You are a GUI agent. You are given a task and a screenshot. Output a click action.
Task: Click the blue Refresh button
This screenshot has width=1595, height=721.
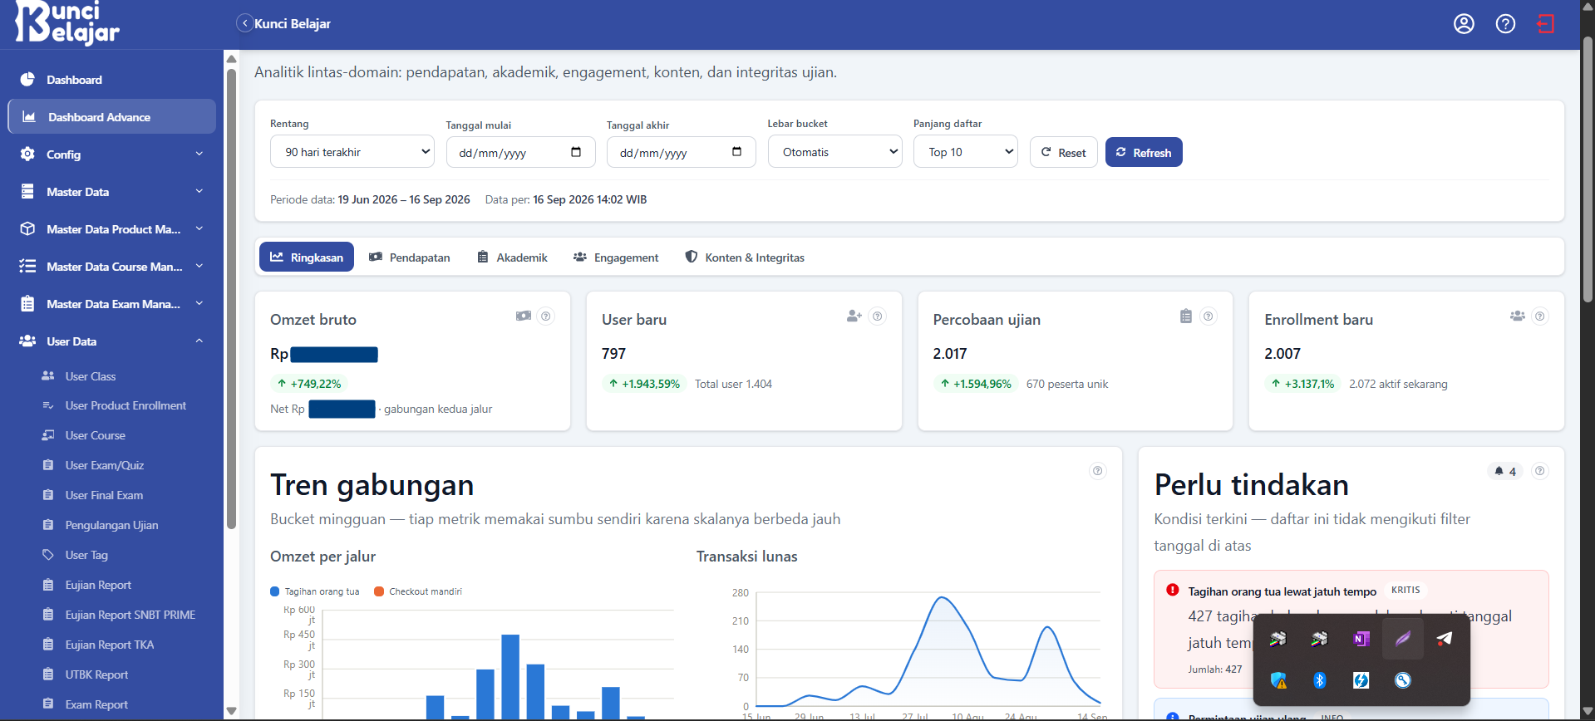click(1144, 153)
